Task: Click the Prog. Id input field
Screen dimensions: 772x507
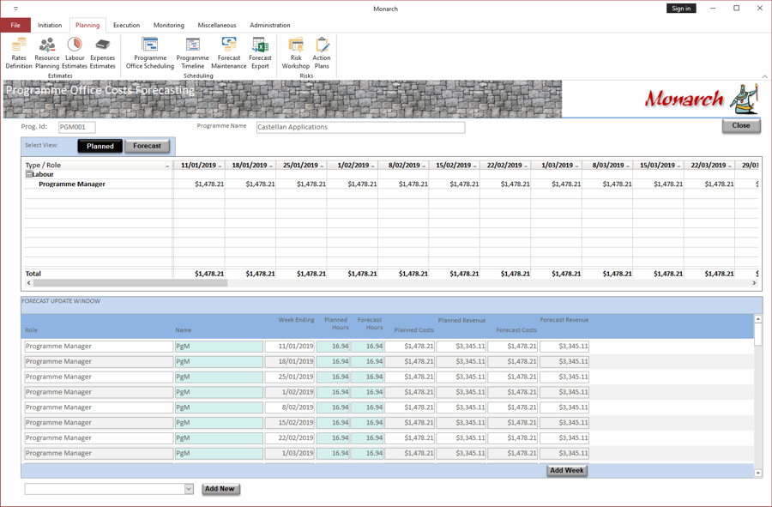Action: coord(77,127)
